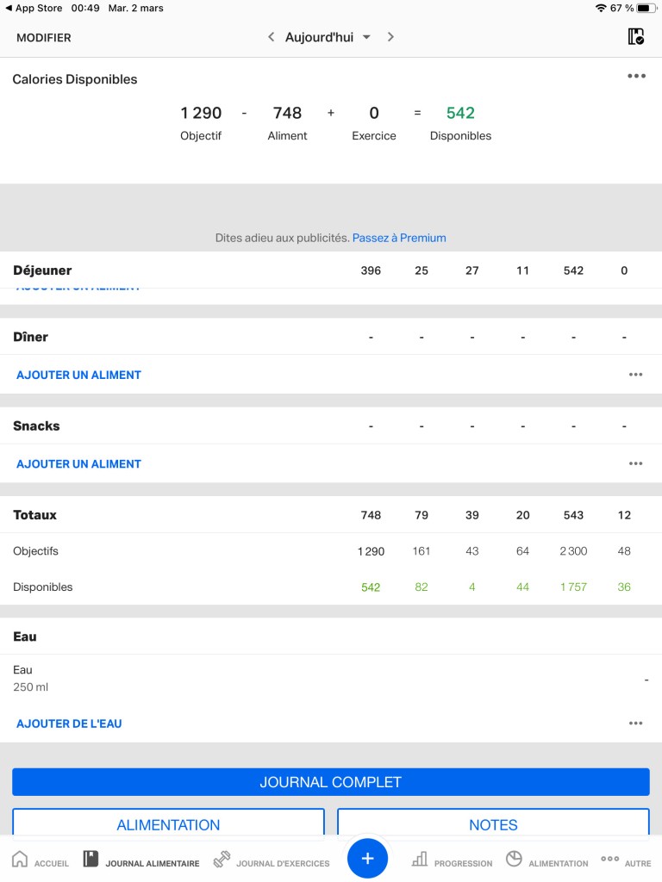The image size is (662, 882).
Task: Add a food under Dîner
Action: click(78, 375)
